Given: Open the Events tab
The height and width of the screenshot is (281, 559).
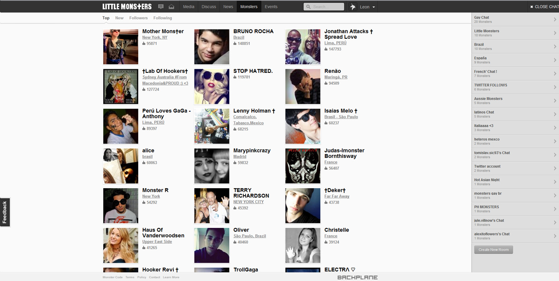Looking at the screenshot, I should click(271, 6).
